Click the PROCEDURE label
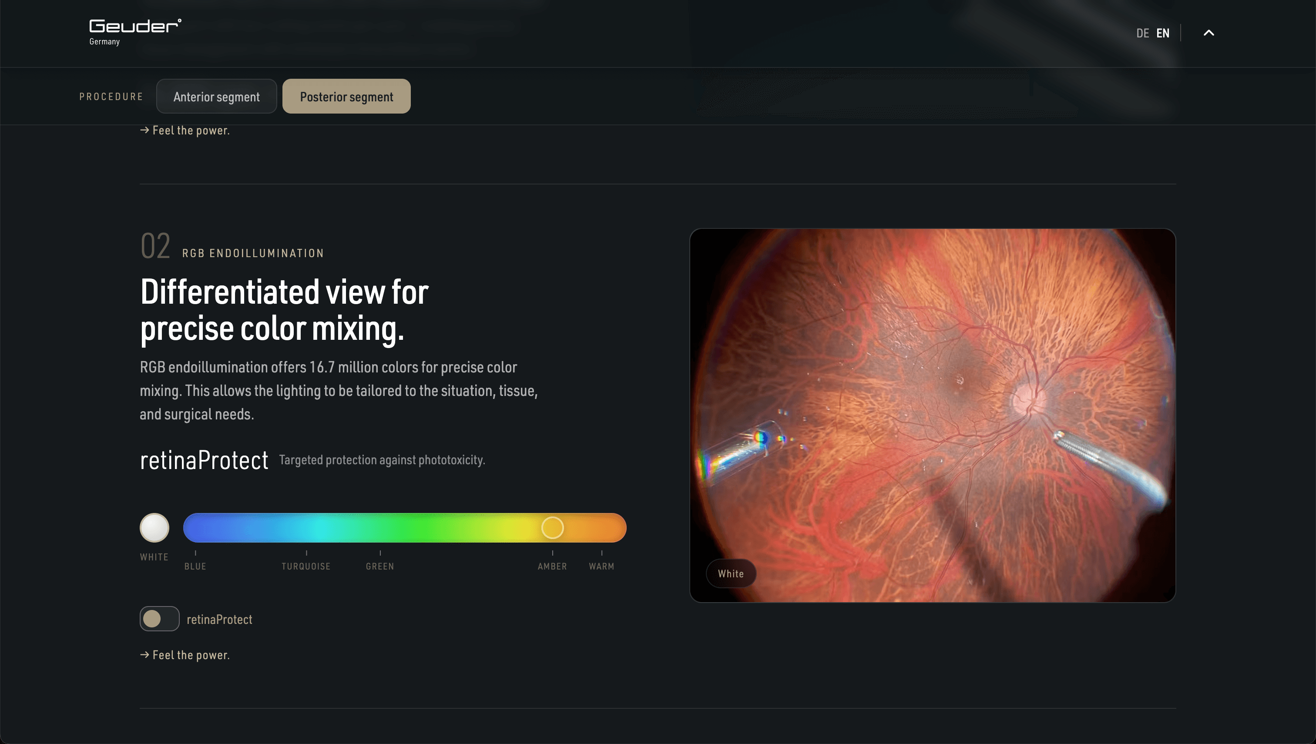1316x744 pixels. pyautogui.click(x=111, y=97)
